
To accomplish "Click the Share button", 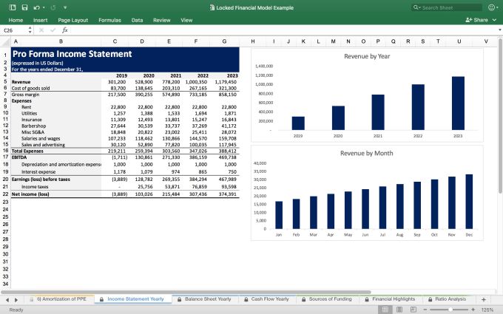I will (476, 20).
